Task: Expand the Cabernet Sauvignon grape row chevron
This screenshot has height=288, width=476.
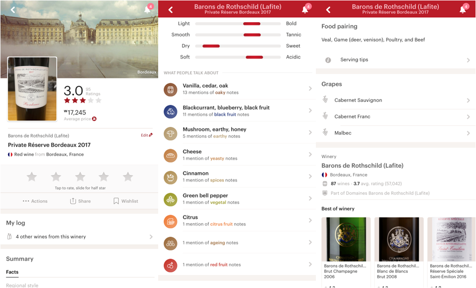Action: click(x=468, y=100)
